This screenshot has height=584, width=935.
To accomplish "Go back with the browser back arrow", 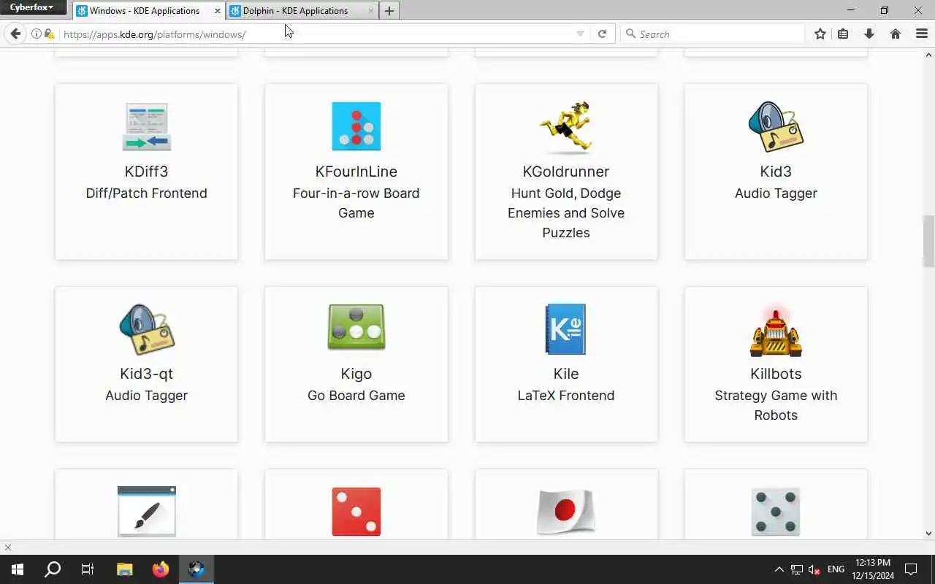I will click(x=15, y=34).
